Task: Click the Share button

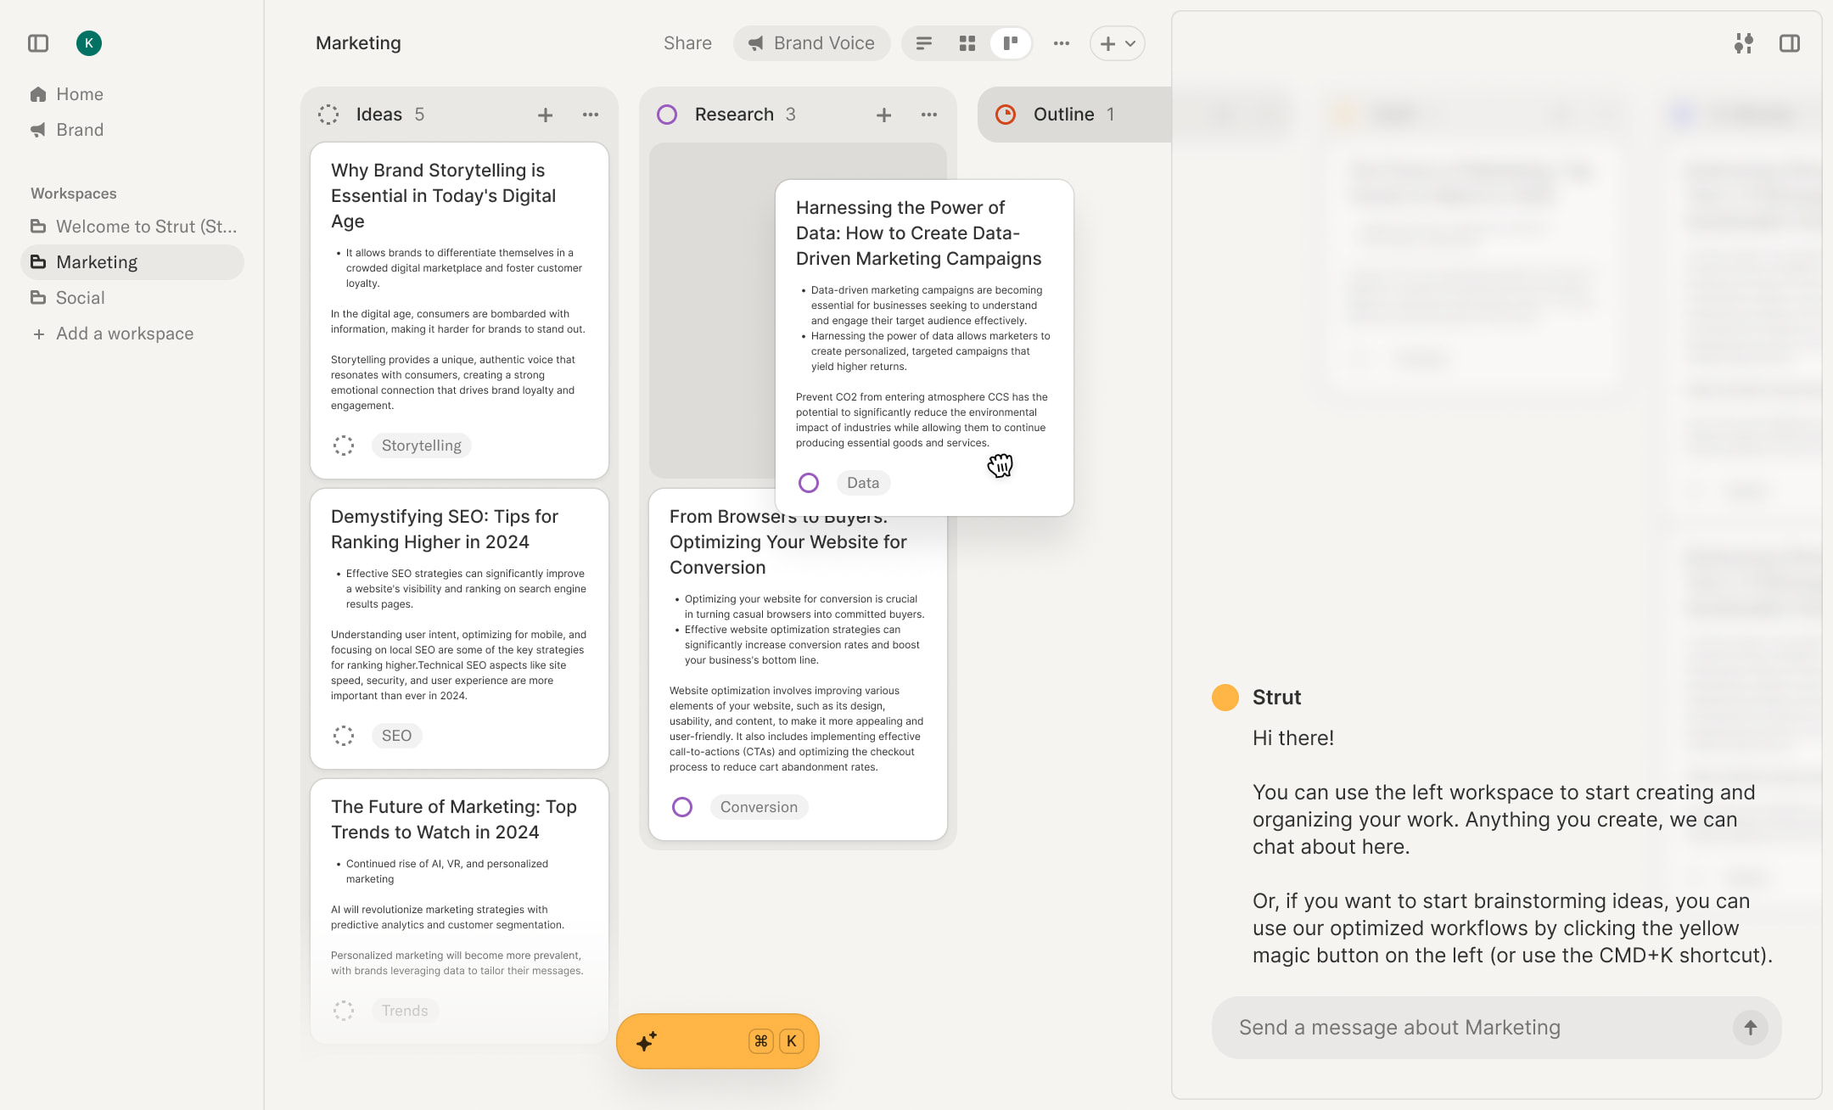Action: 687,42
